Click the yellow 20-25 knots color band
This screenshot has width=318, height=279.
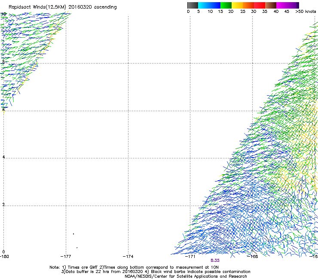(x=237, y=5)
